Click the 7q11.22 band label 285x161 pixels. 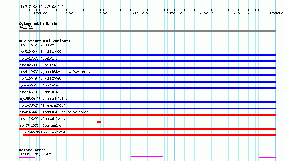click(26, 28)
